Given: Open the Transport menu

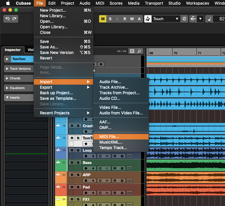Looking at the screenshot, I should tap(154, 3).
